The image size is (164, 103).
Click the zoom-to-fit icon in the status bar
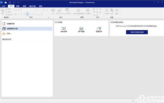click(133, 101)
